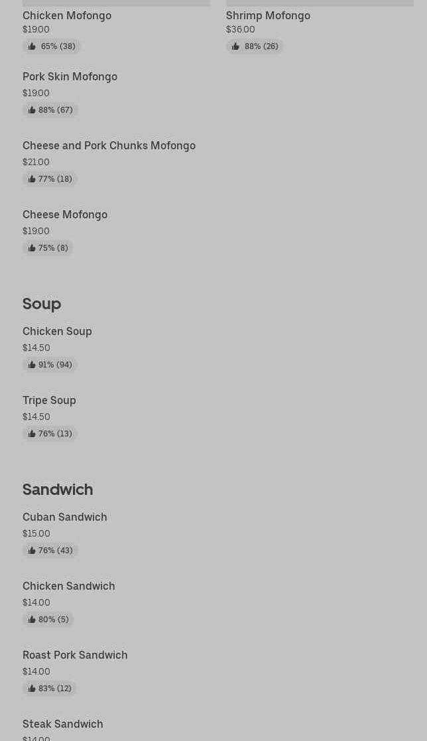Choose the Cheese Mofongo item
Screen dimensions: 427x741
tap(65, 214)
